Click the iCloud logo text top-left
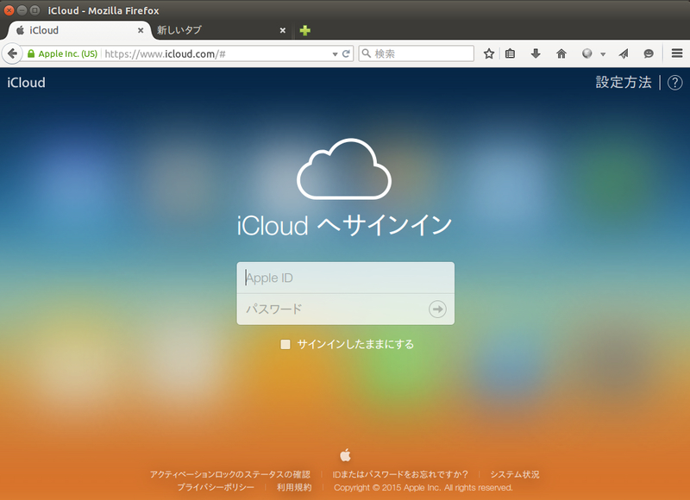Screen dimensions: 690x500 [x=27, y=83]
